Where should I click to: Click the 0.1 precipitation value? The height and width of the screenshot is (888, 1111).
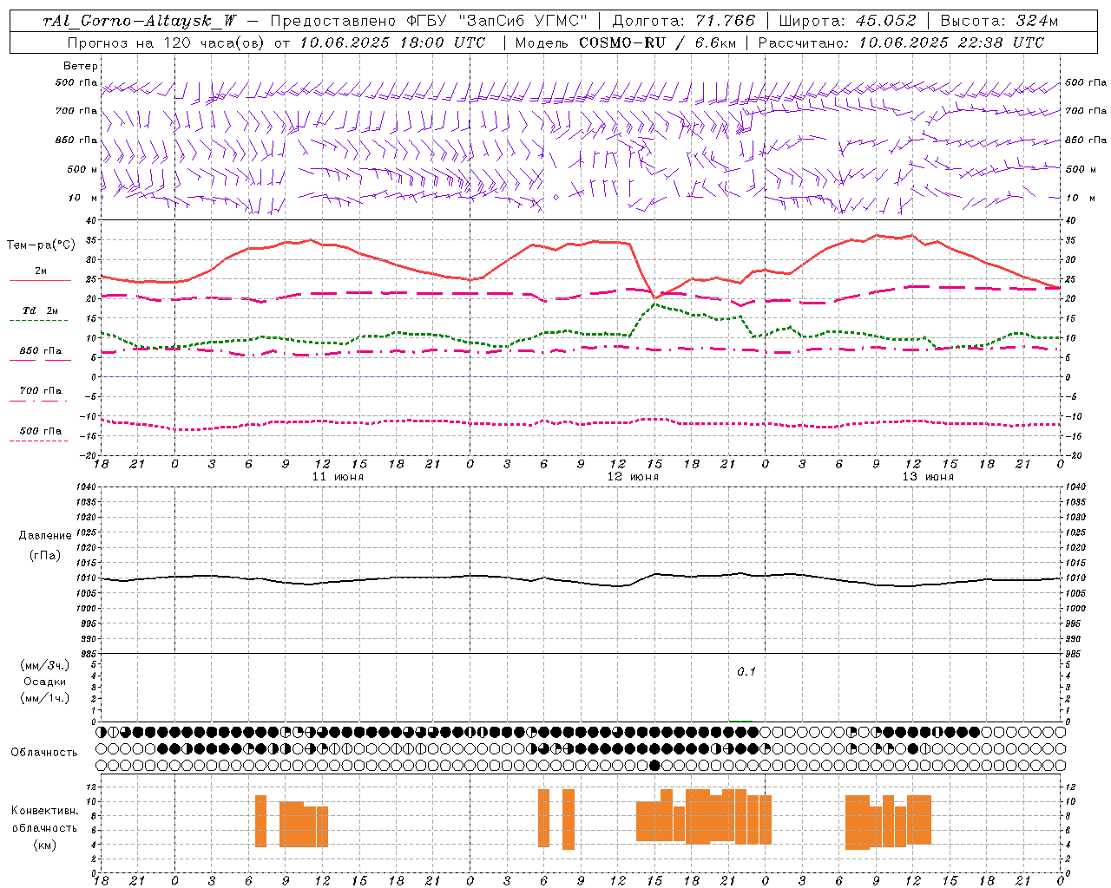coord(746,672)
